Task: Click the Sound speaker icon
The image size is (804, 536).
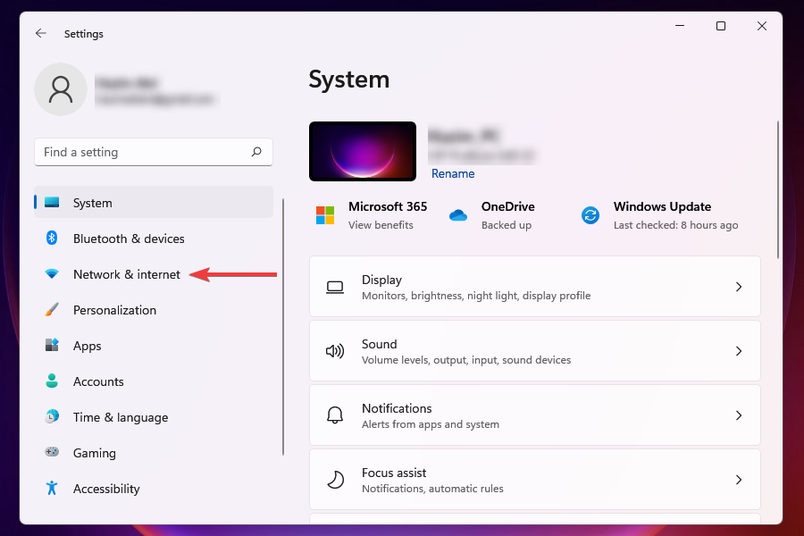Action: [334, 350]
